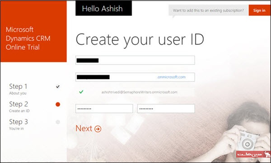The width and height of the screenshot is (271, 163).
Task: Click the Microsoft Dynamics CRM Online Trial tile
Action: coord(33,31)
